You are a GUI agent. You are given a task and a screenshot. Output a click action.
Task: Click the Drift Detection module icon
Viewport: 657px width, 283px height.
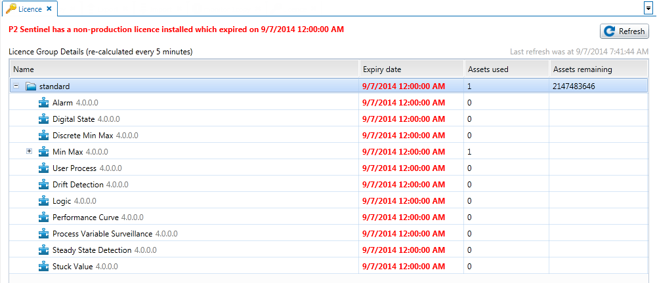(x=44, y=184)
